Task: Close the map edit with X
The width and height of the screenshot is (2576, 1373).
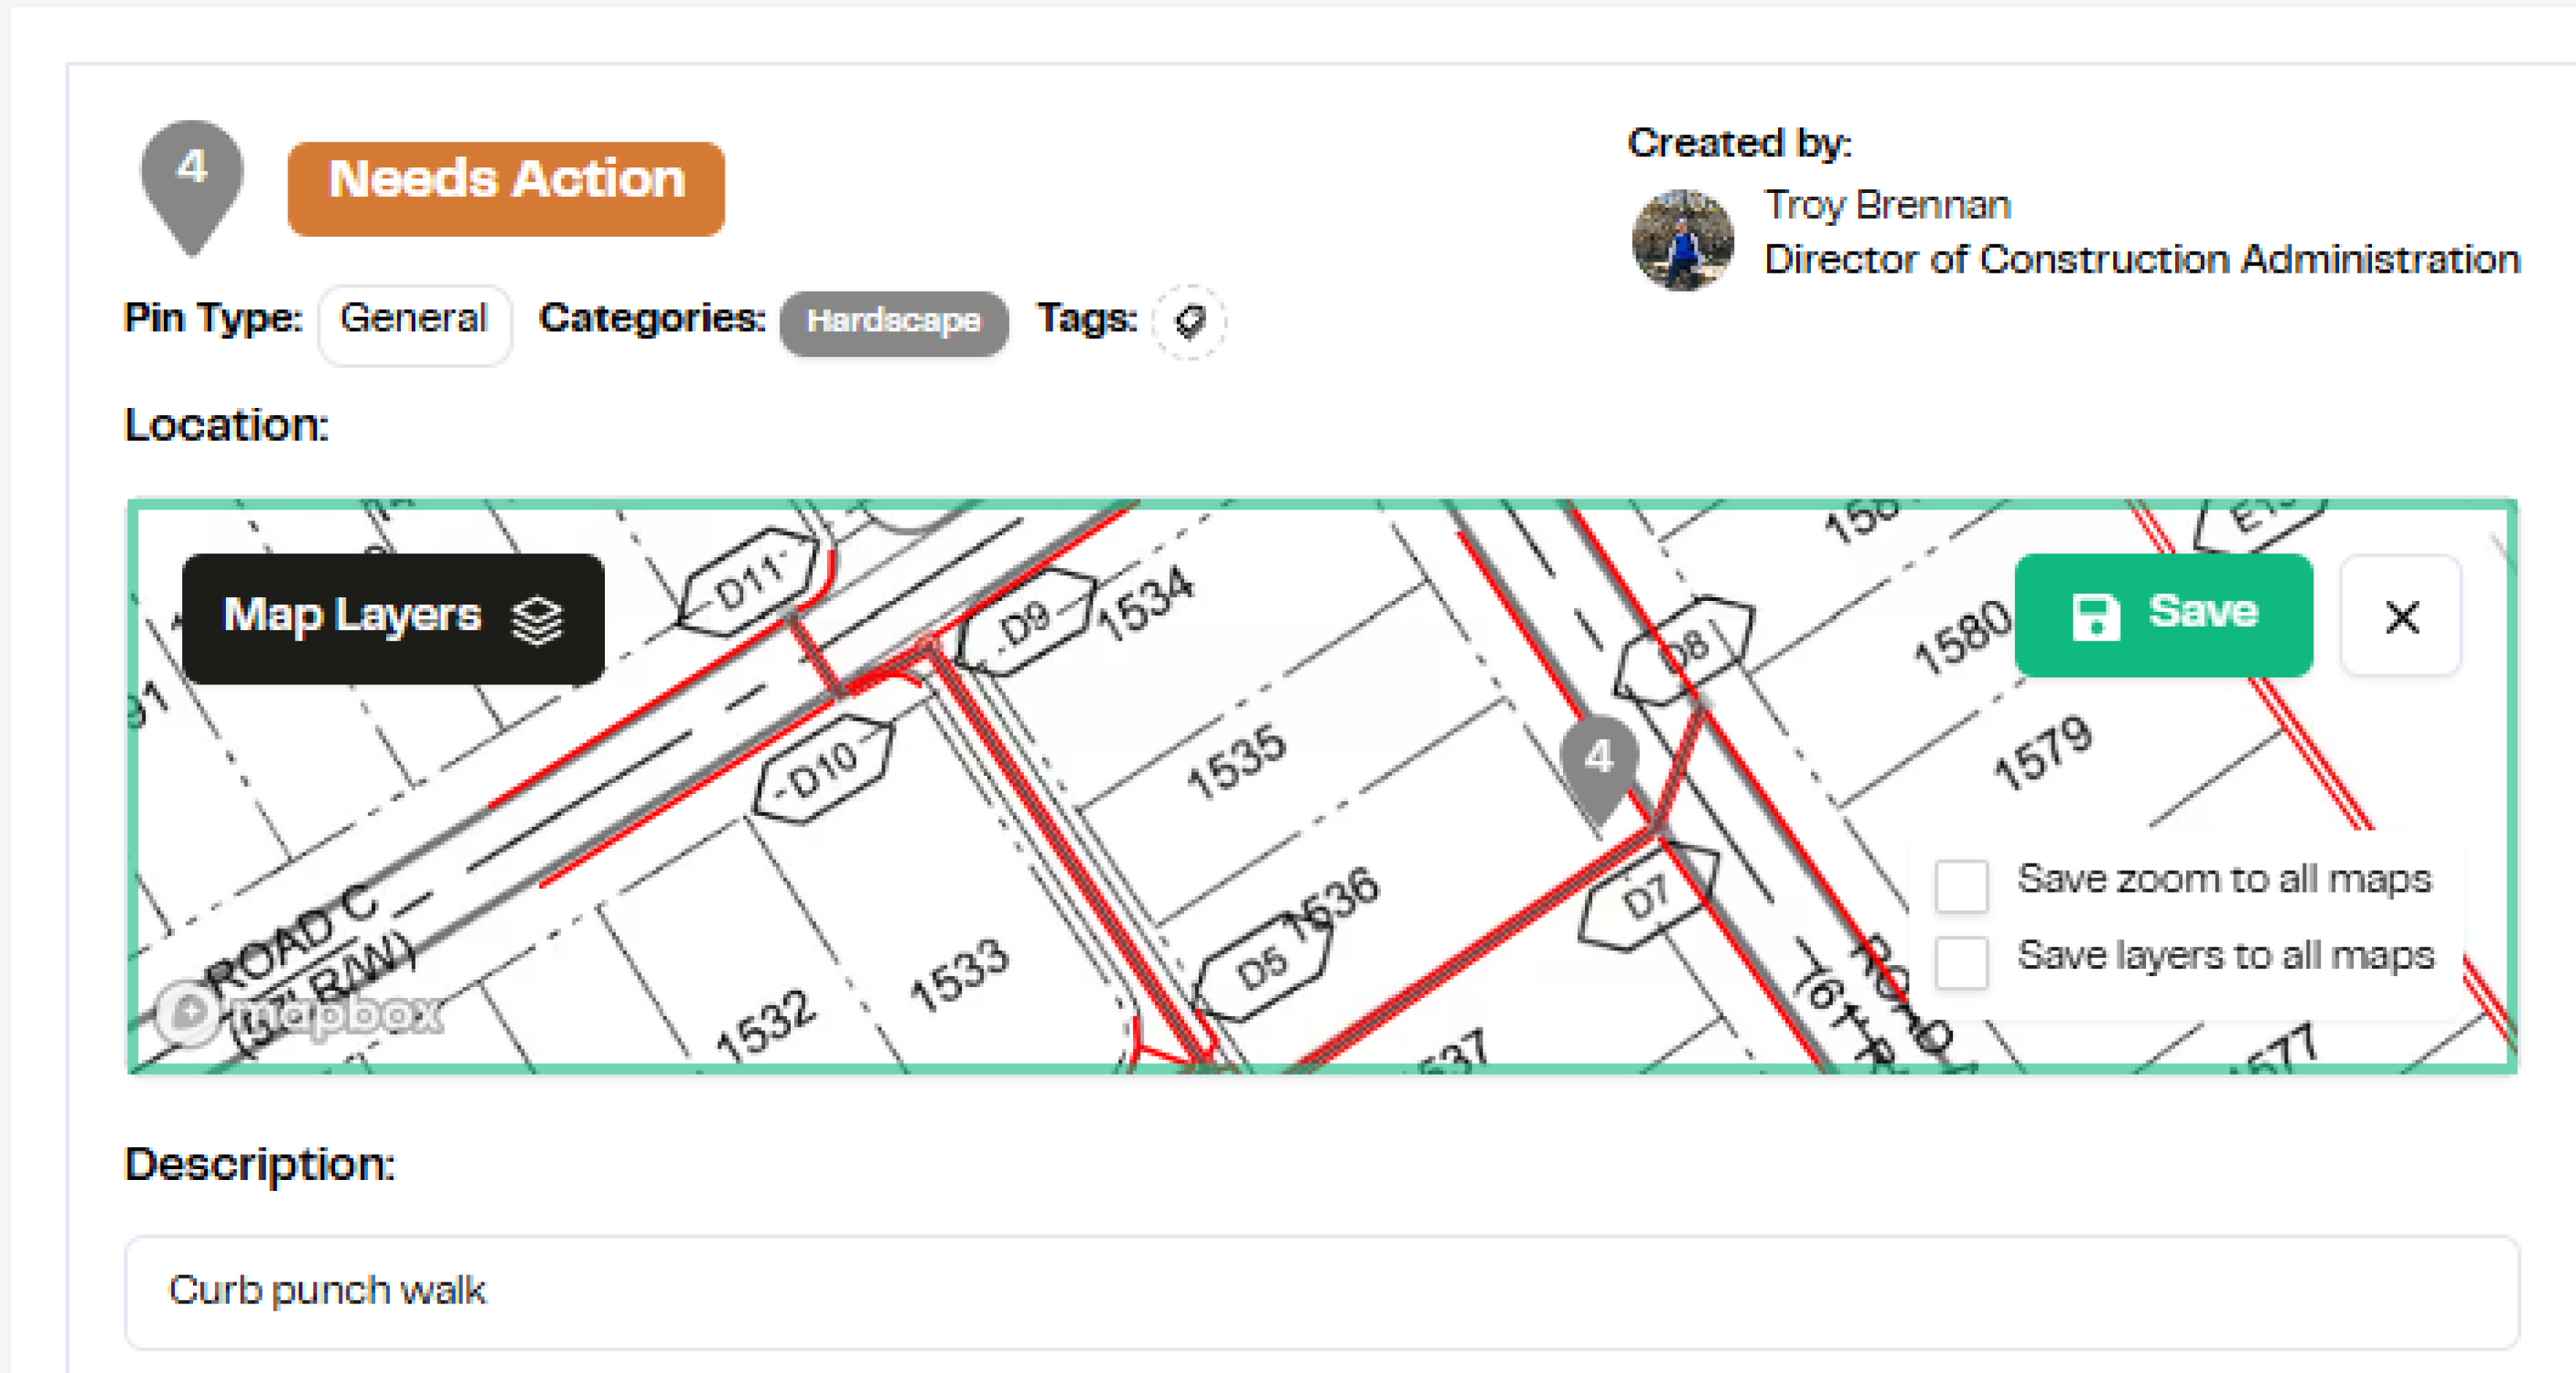Action: [2401, 618]
